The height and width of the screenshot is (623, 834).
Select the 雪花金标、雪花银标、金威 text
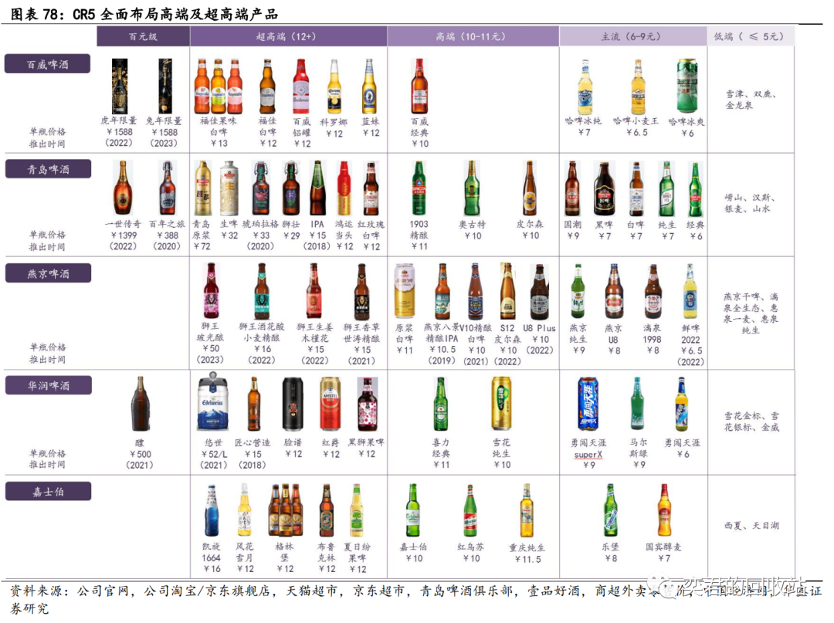coord(751,422)
